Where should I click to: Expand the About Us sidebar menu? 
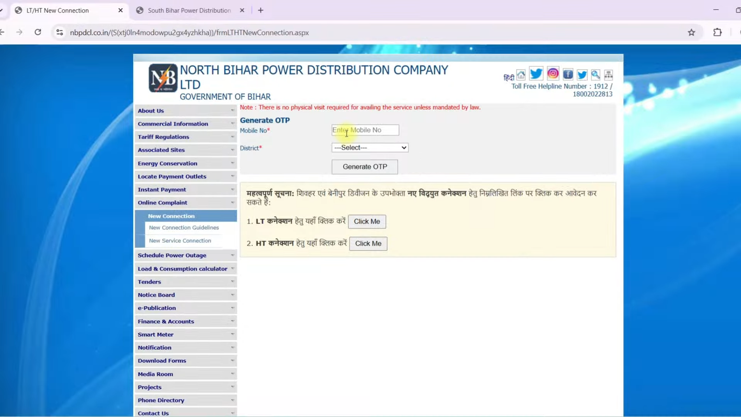(151, 110)
